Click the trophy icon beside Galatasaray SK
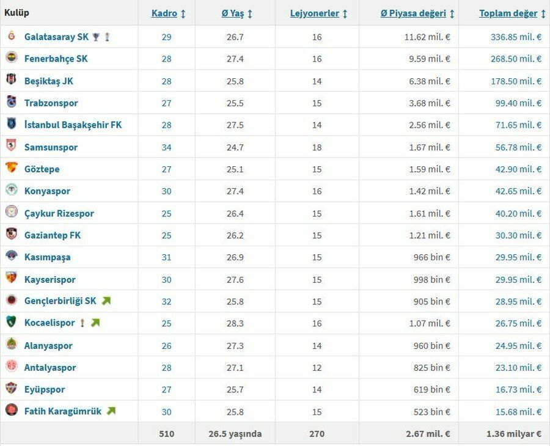This screenshot has height=446, width=550. (96, 37)
